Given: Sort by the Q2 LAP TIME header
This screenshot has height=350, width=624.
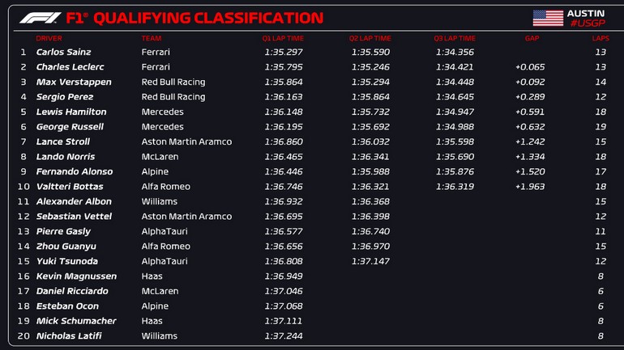Looking at the screenshot, I should click(x=370, y=38).
